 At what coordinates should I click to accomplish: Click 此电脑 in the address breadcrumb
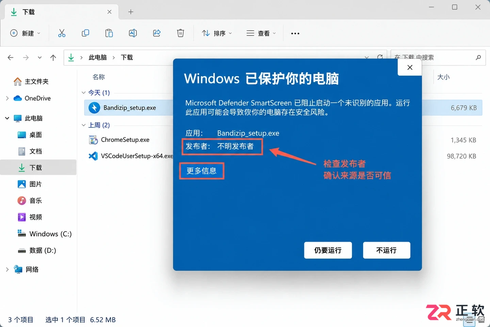pos(98,58)
